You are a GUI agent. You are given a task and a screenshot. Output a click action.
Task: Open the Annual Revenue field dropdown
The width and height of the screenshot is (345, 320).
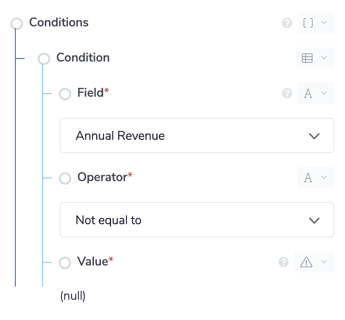pos(197,135)
